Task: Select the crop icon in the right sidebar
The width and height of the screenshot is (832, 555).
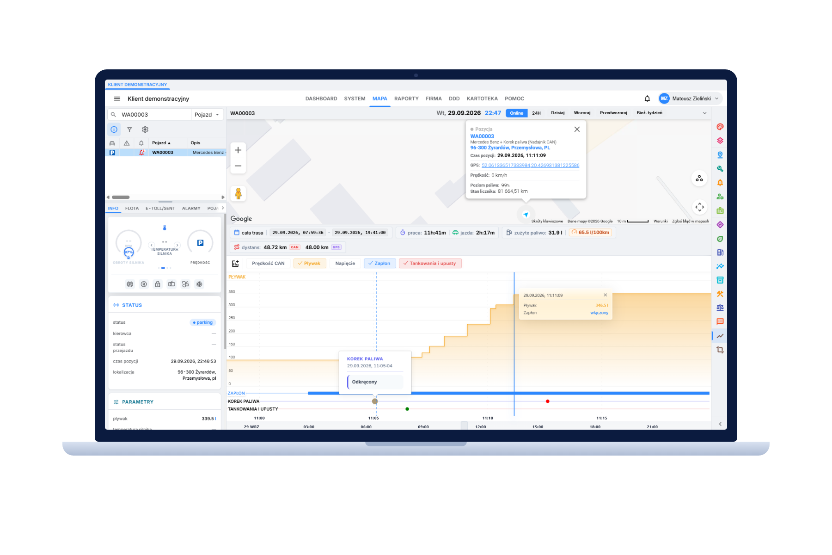Action: pyautogui.click(x=720, y=350)
